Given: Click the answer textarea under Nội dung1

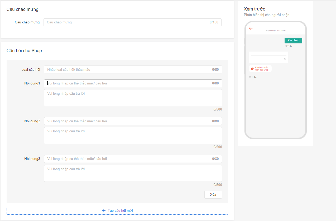Looking at the screenshot, I should tap(133, 98).
